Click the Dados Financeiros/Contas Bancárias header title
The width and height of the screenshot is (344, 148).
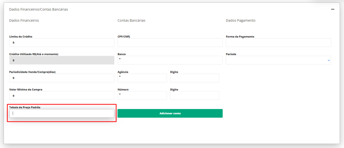point(39,9)
